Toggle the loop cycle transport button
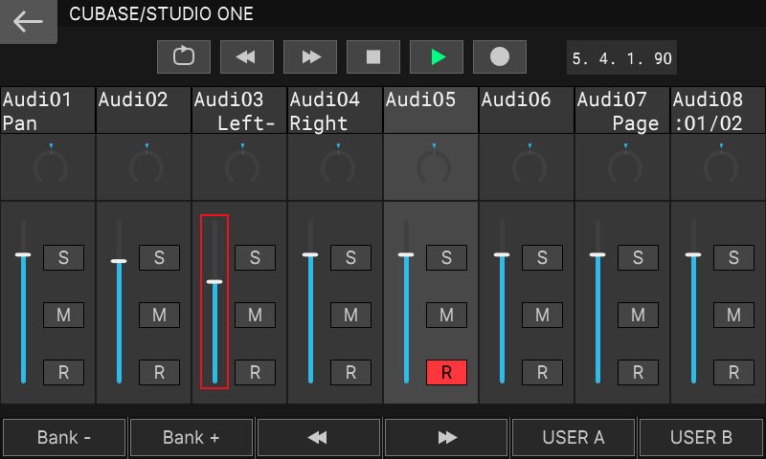 pos(184,56)
